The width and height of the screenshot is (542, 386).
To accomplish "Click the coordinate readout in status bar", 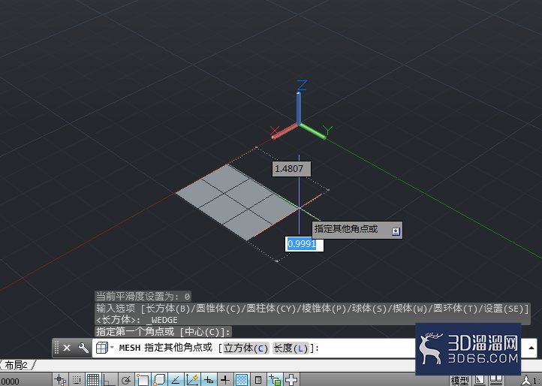I will [11, 381].
